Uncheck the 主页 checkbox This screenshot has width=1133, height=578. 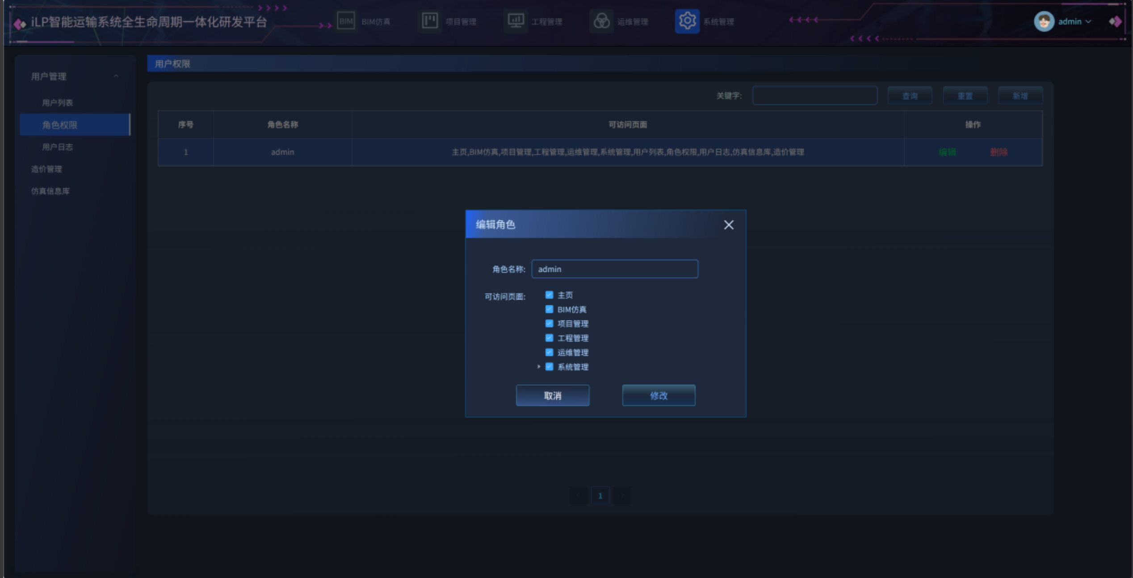click(549, 295)
